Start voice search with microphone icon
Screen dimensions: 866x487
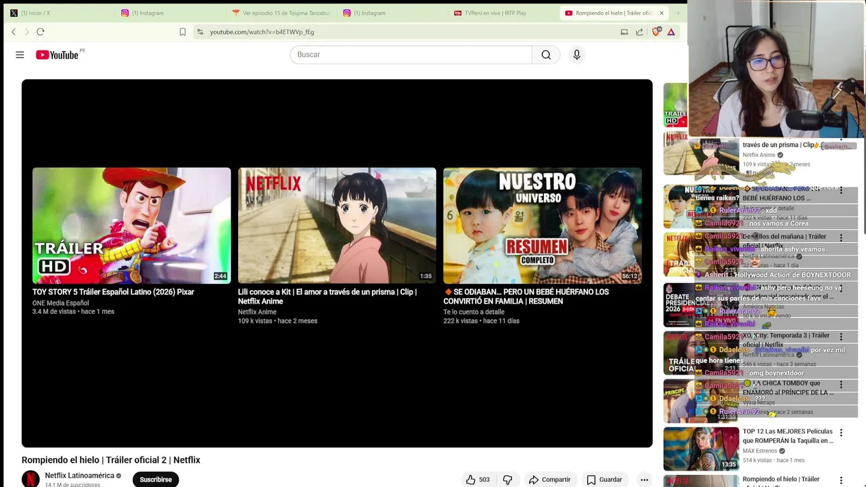pos(576,55)
